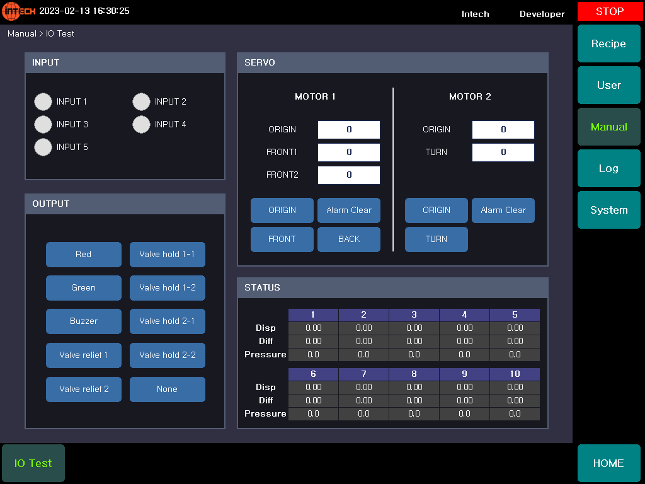This screenshot has width=645, height=484.
Task: Return to the HOME screen
Action: [608, 463]
